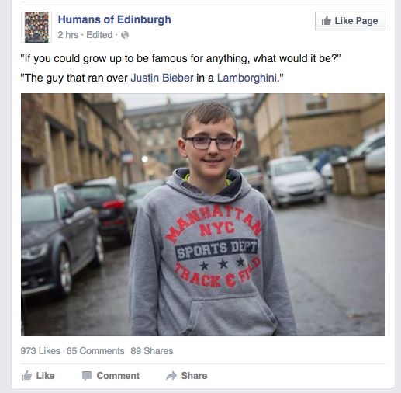View edit history via Edited link

pos(99,35)
